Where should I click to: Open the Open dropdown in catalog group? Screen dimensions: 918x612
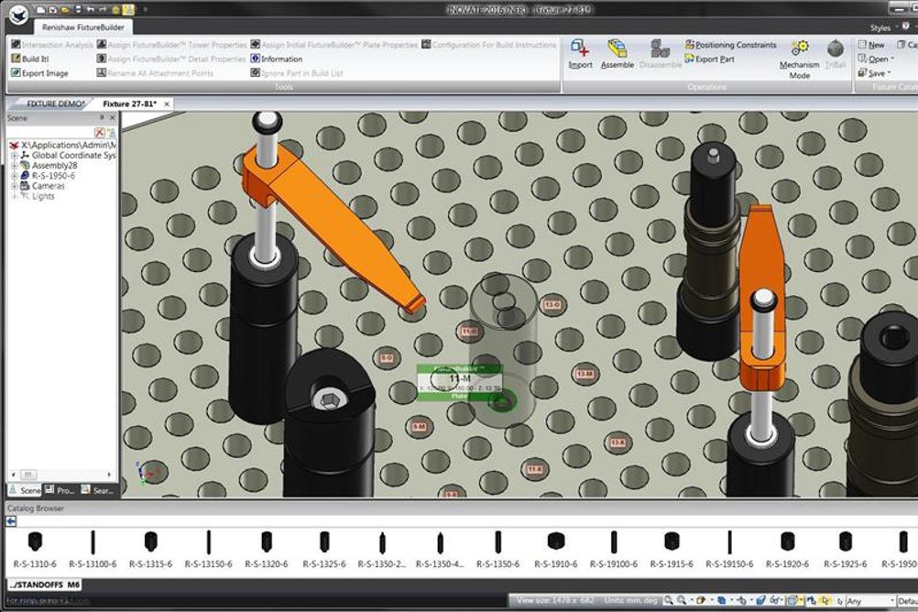[x=876, y=59]
